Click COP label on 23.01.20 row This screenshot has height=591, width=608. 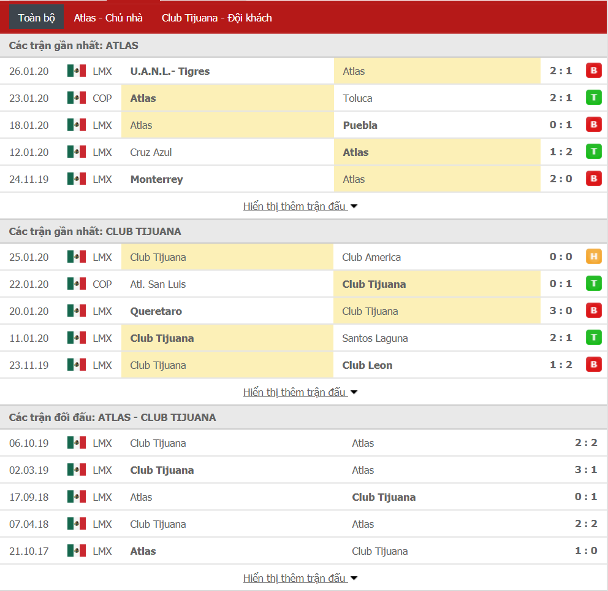pos(102,98)
